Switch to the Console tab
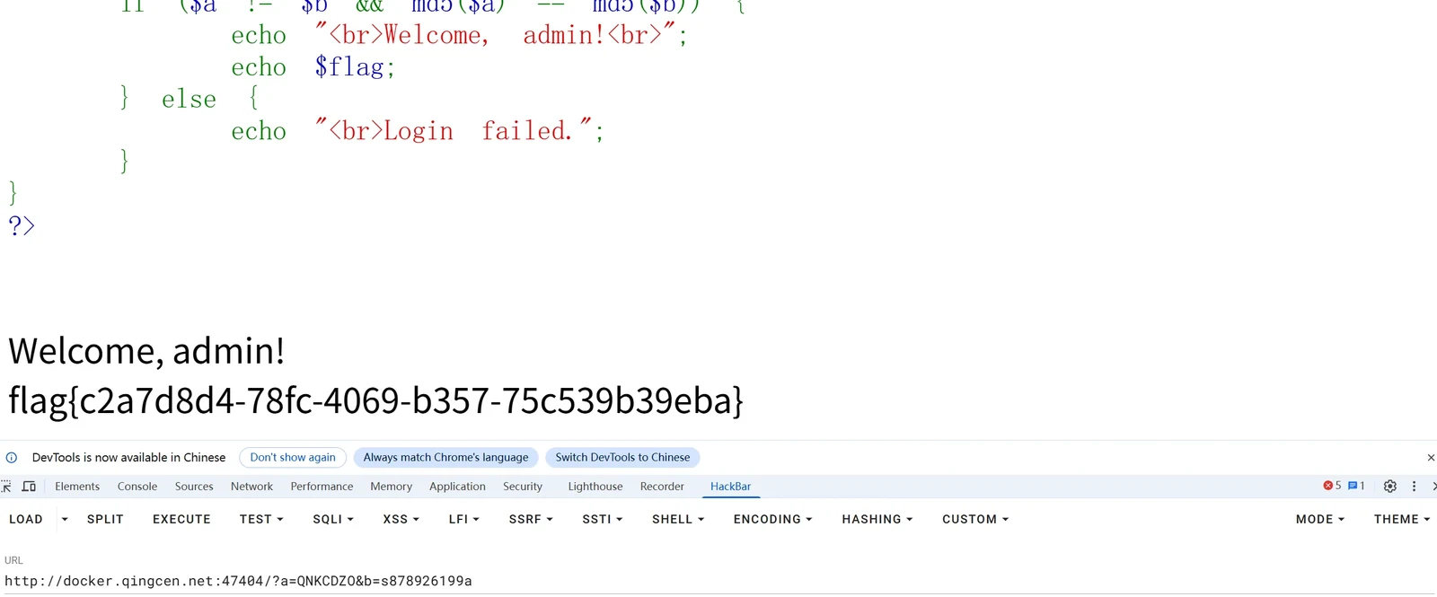Screen dimensions: 1437x597 (x=137, y=487)
